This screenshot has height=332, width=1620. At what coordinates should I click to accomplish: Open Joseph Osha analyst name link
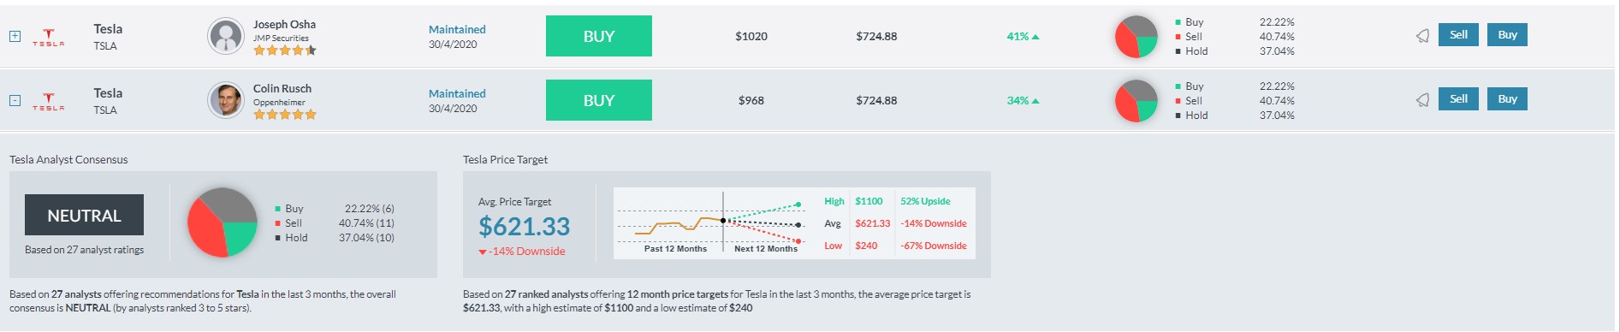(x=284, y=24)
